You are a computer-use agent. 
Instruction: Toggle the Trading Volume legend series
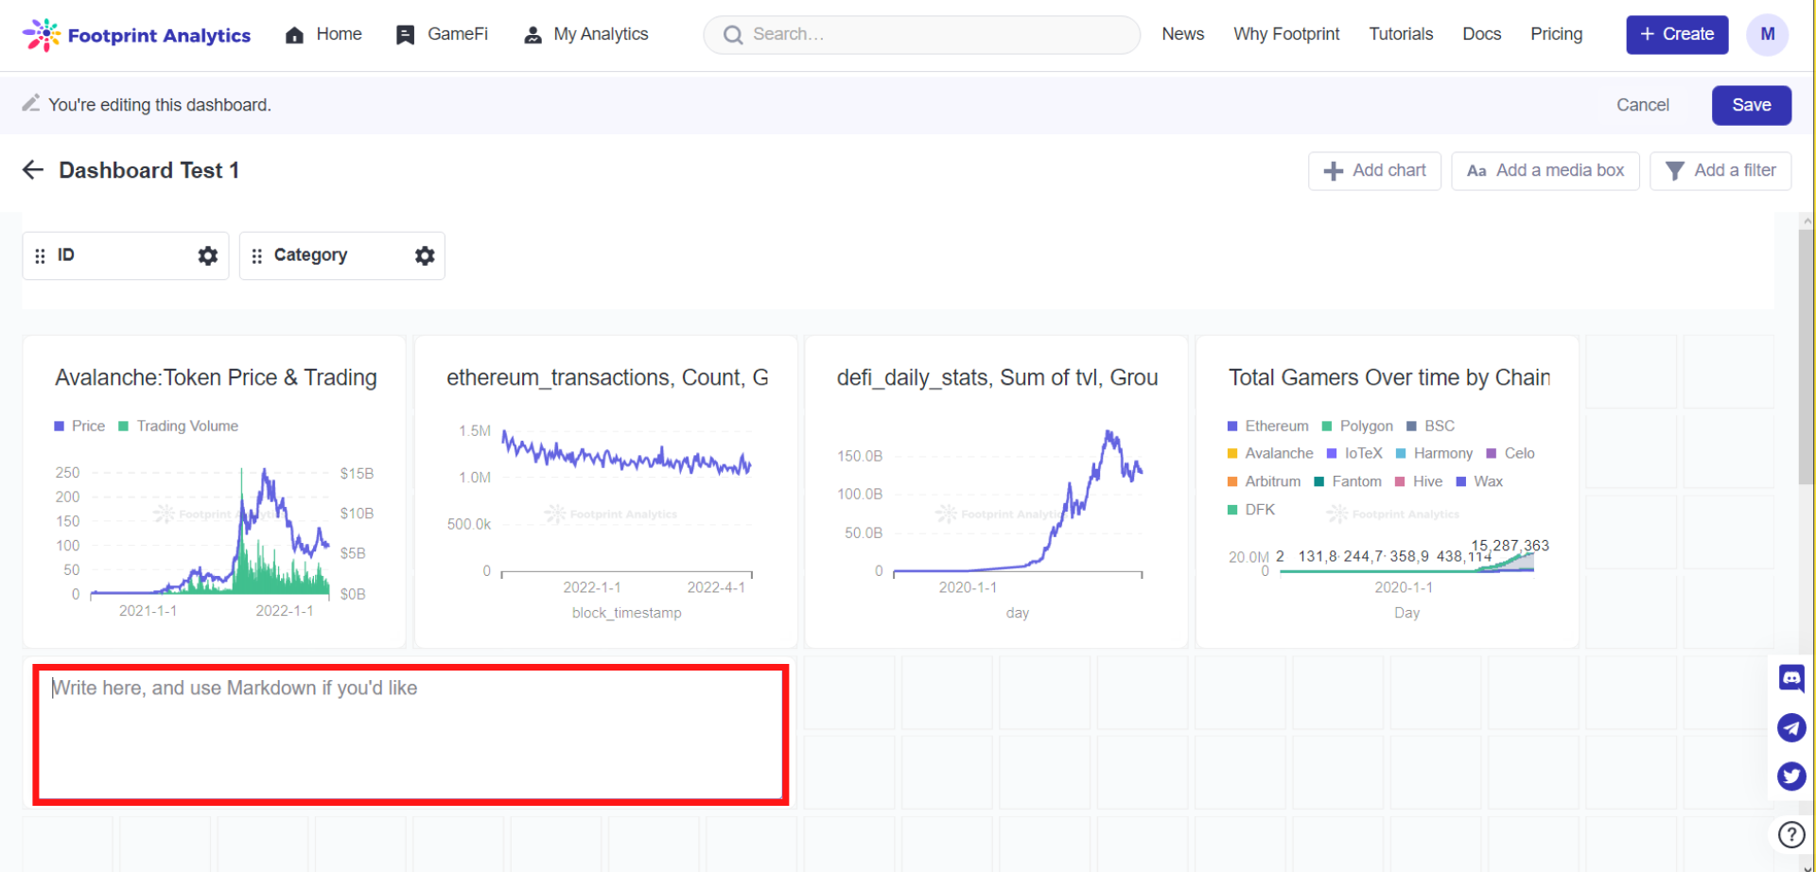(x=178, y=426)
